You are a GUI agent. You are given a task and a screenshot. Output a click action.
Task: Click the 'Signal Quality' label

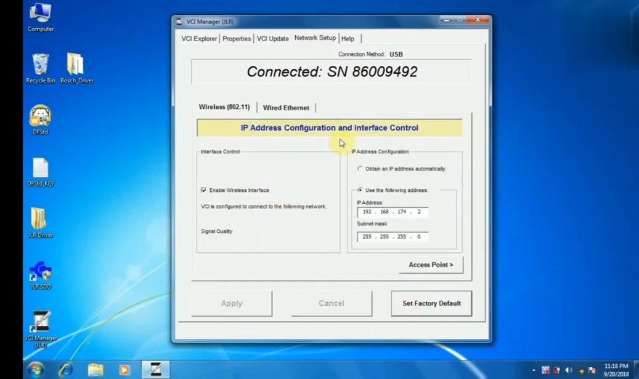[216, 231]
